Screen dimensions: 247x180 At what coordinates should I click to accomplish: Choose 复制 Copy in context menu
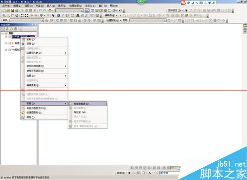44,39
